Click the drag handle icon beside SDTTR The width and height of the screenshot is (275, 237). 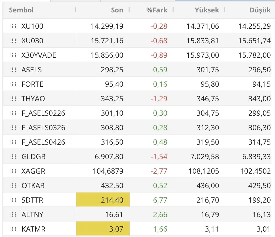click(13, 200)
